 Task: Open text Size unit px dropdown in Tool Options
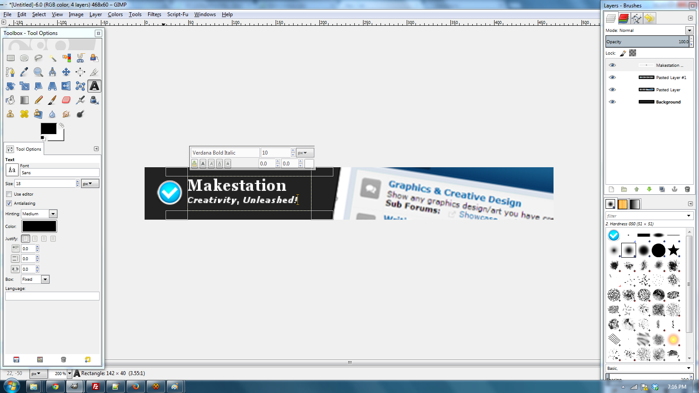pos(90,183)
